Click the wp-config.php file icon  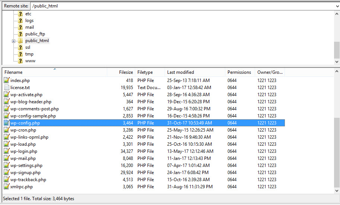(7, 123)
